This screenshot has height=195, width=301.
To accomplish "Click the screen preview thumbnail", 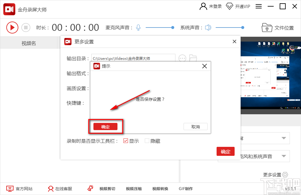I will point(271,75).
